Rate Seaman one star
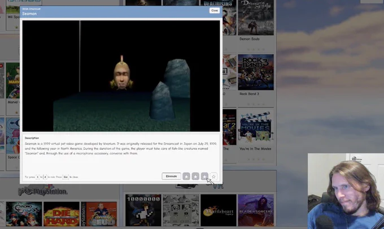 186,176
